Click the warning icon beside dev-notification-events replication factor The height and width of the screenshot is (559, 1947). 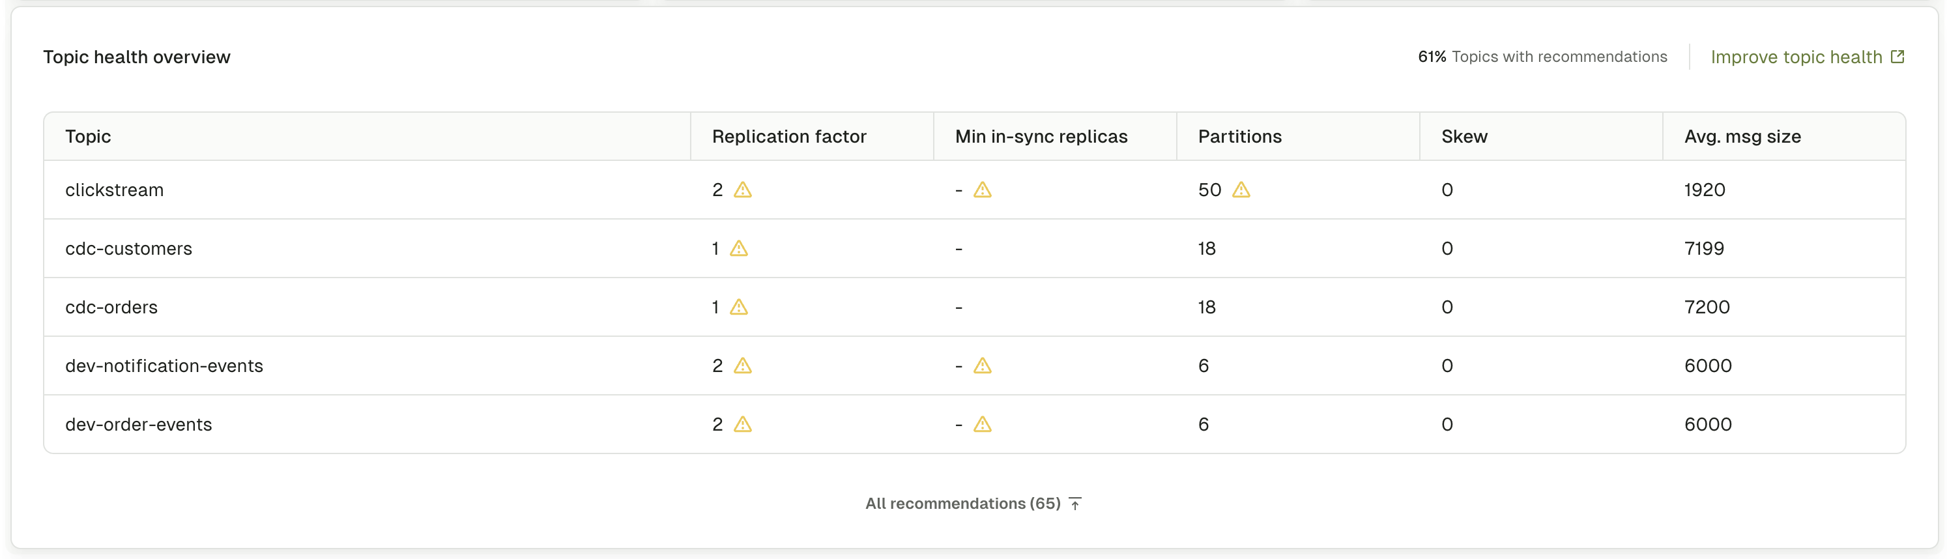click(x=743, y=365)
